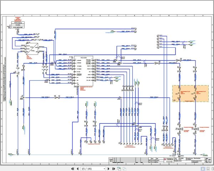The height and width of the screenshot is (171, 214).
Task: Select the partly visible rightmost page layout icon
Action: 213,169
